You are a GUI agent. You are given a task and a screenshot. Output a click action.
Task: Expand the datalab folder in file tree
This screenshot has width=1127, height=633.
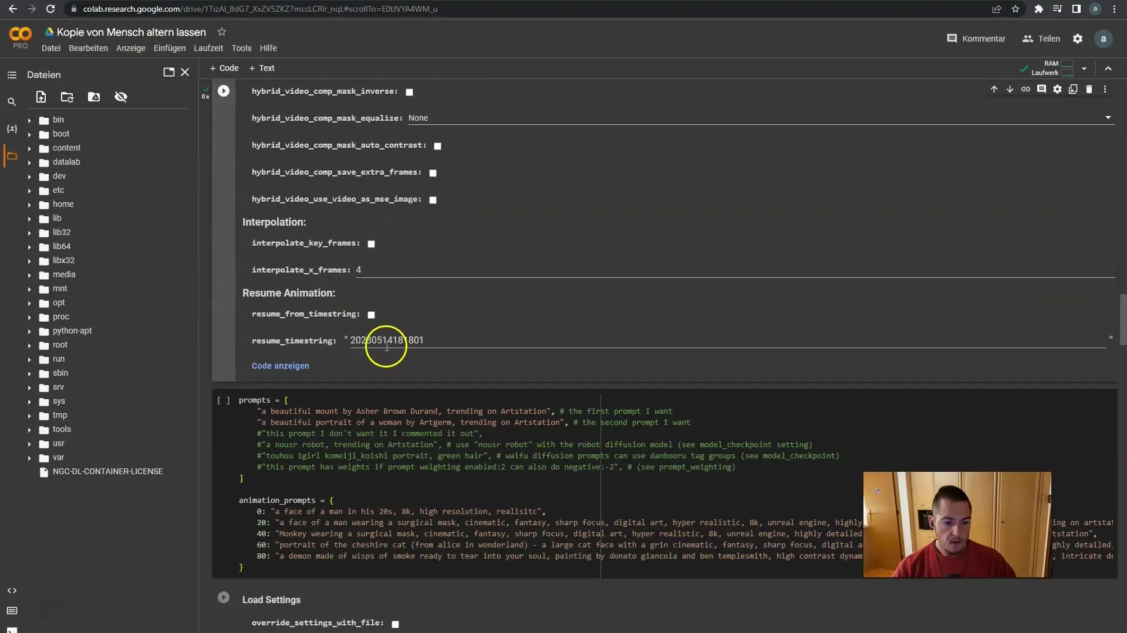tap(29, 162)
